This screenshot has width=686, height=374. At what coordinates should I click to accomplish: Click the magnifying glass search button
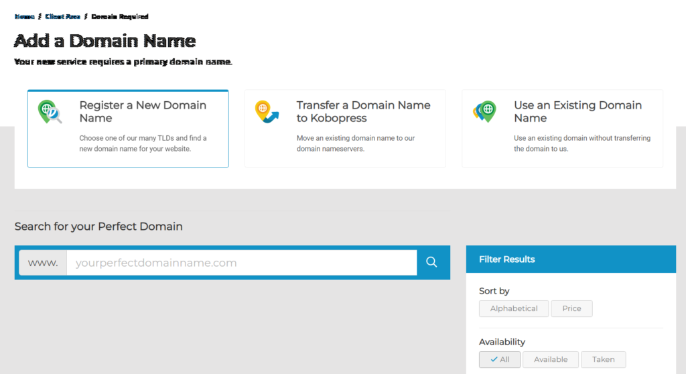(431, 262)
